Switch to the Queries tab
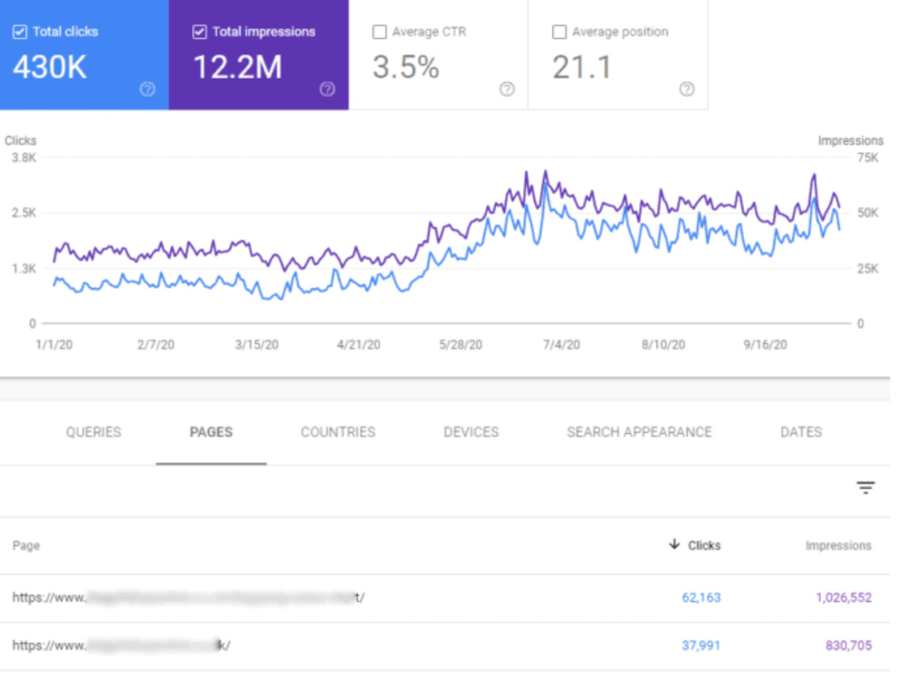This screenshot has width=905, height=679. pos(93,433)
